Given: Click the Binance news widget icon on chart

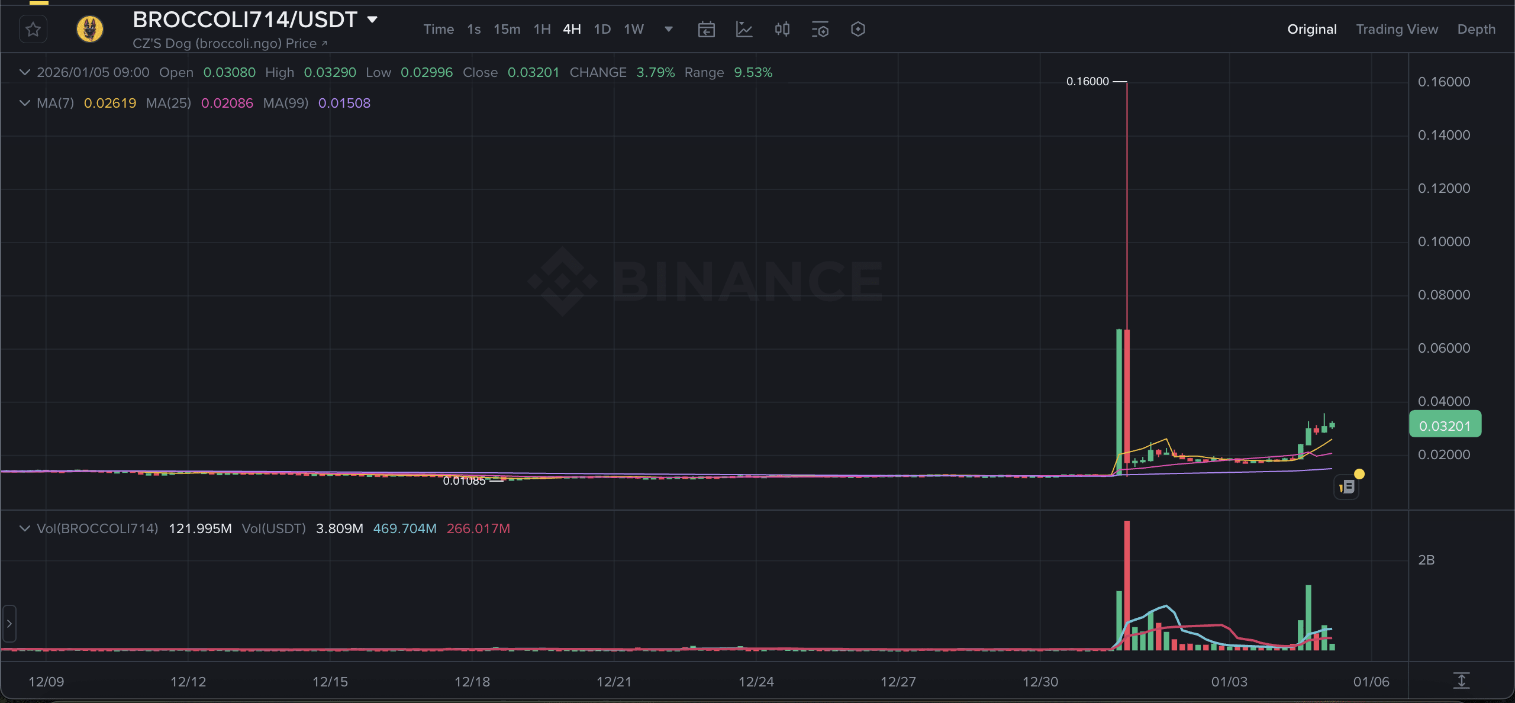Looking at the screenshot, I should click(1346, 485).
